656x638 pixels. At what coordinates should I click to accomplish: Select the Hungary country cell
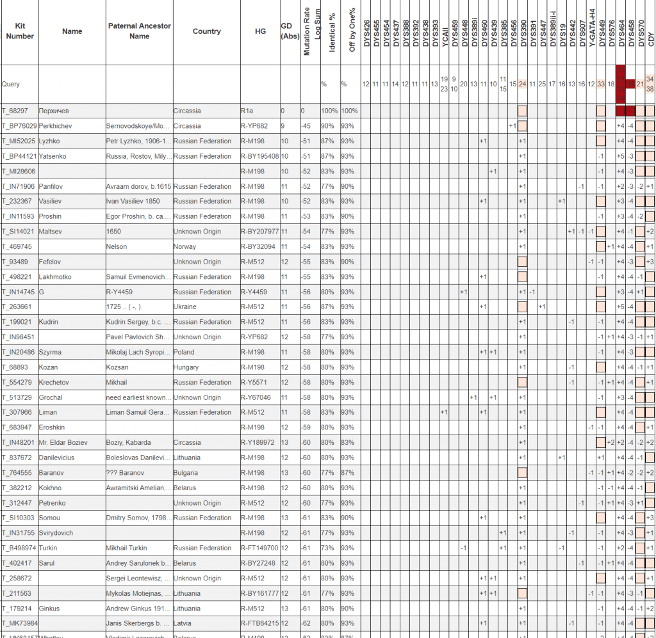[x=186, y=367]
